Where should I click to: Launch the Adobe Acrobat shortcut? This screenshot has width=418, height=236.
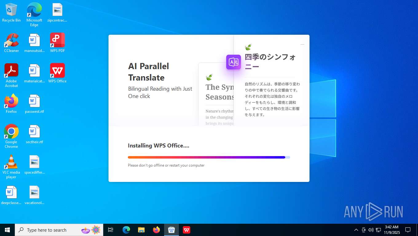click(x=11, y=76)
